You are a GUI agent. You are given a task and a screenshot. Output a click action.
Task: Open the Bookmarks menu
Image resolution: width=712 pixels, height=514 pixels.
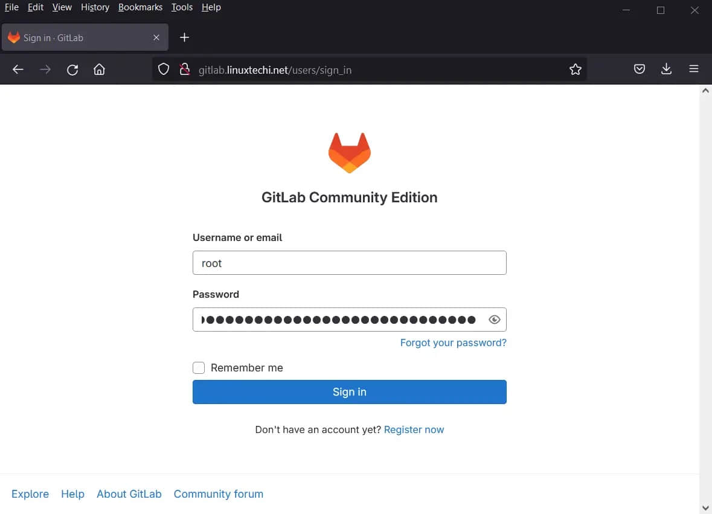pos(140,7)
